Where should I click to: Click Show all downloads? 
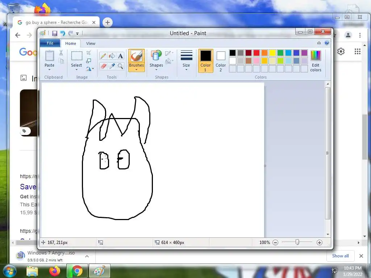(x=340, y=256)
